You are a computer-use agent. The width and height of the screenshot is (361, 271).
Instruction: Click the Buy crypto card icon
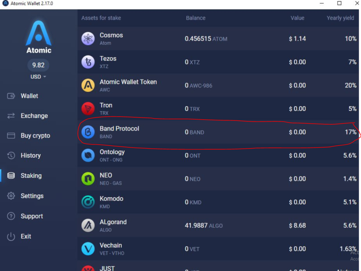click(11, 136)
